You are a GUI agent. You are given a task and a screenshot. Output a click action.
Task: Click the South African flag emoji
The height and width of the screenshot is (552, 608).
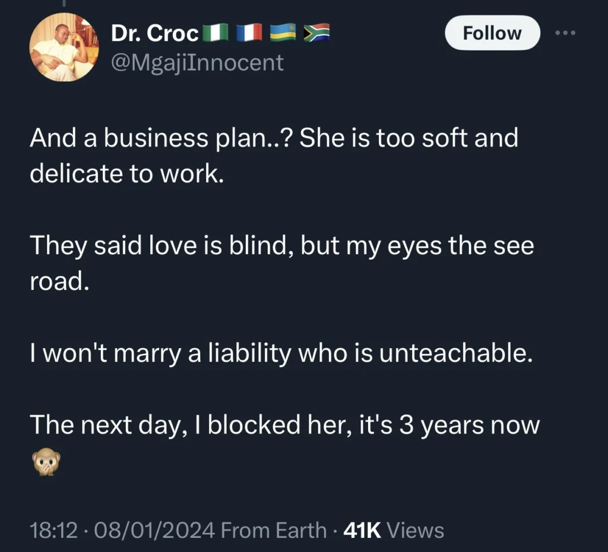pyautogui.click(x=316, y=33)
